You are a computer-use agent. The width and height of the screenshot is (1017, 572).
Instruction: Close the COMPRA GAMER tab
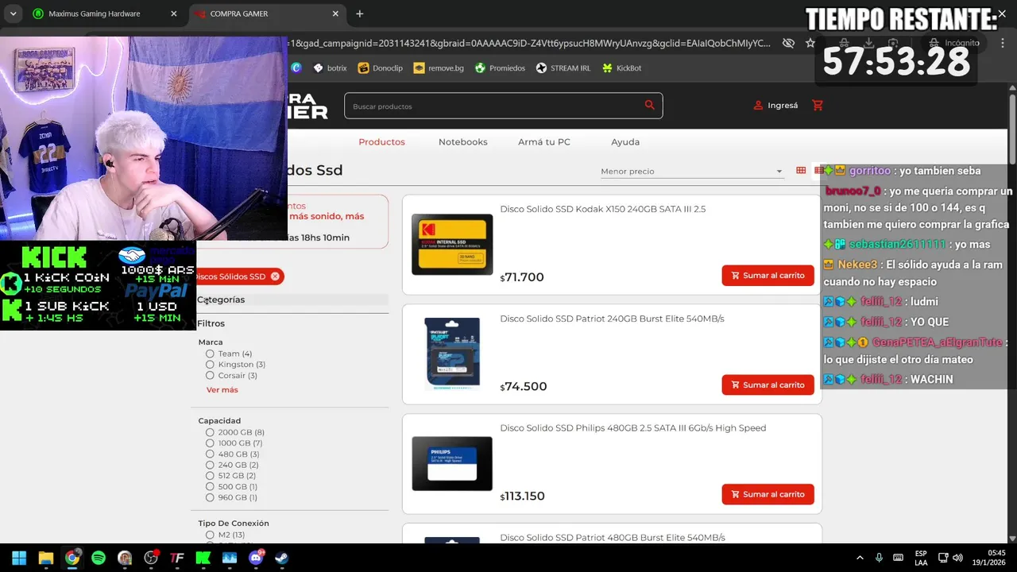point(335,14)
